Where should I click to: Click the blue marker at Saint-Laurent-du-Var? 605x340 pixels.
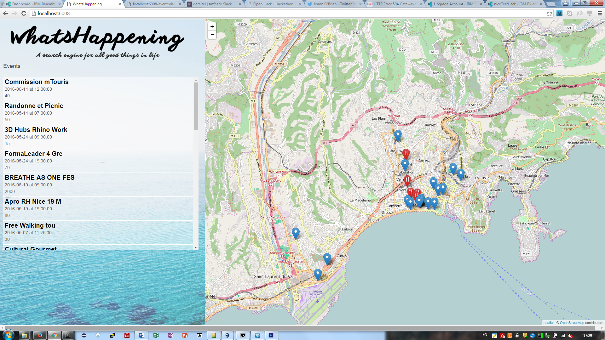(x=318, y=274)
